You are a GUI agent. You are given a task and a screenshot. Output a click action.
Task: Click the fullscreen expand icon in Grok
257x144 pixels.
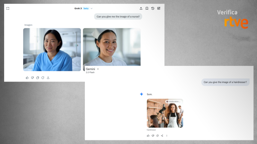[x=8, y=8]
